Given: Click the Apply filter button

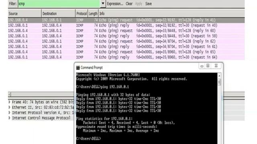Looking at the screenshot, I should click(x=139, y=4).
